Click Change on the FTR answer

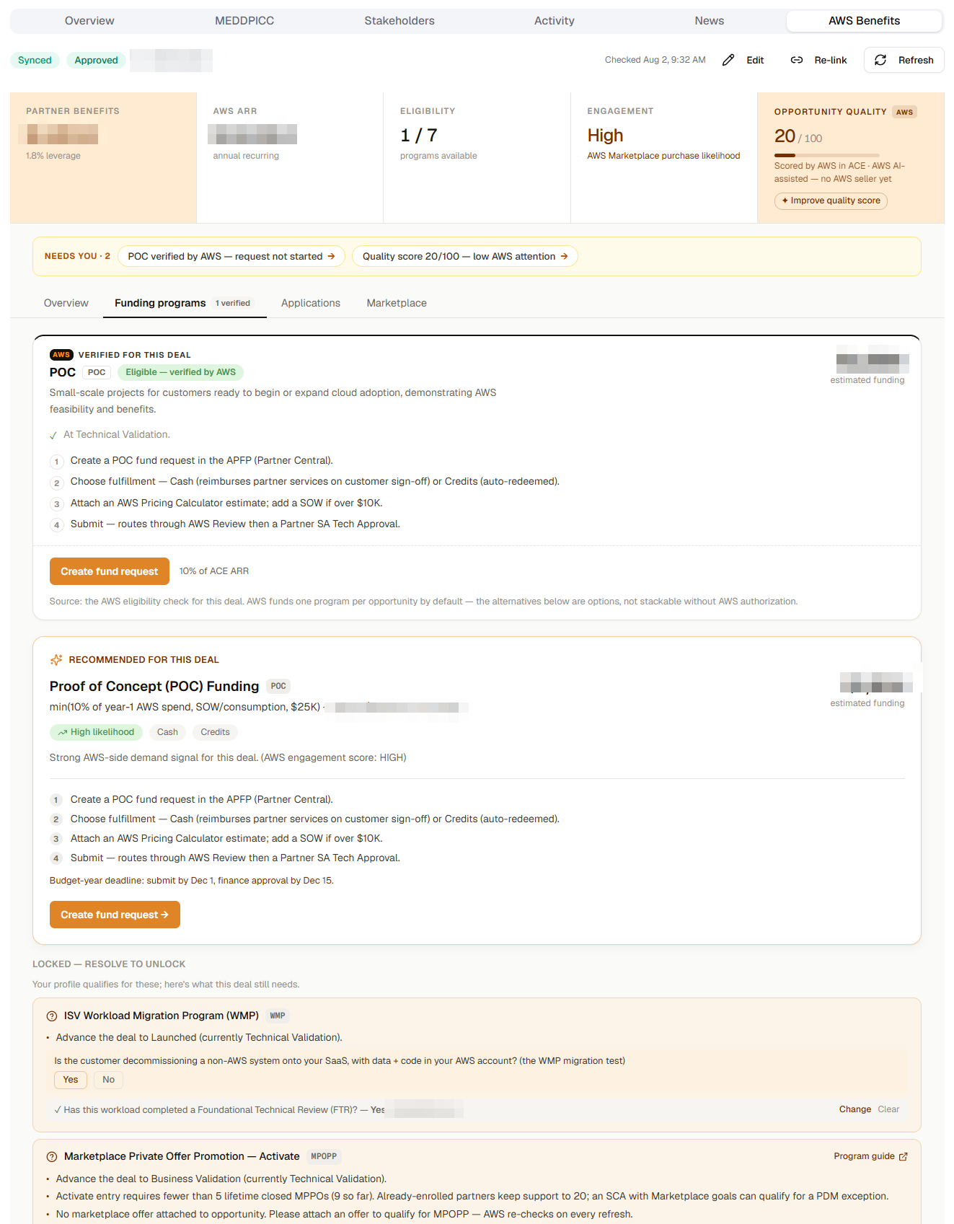coord(855,1109)
